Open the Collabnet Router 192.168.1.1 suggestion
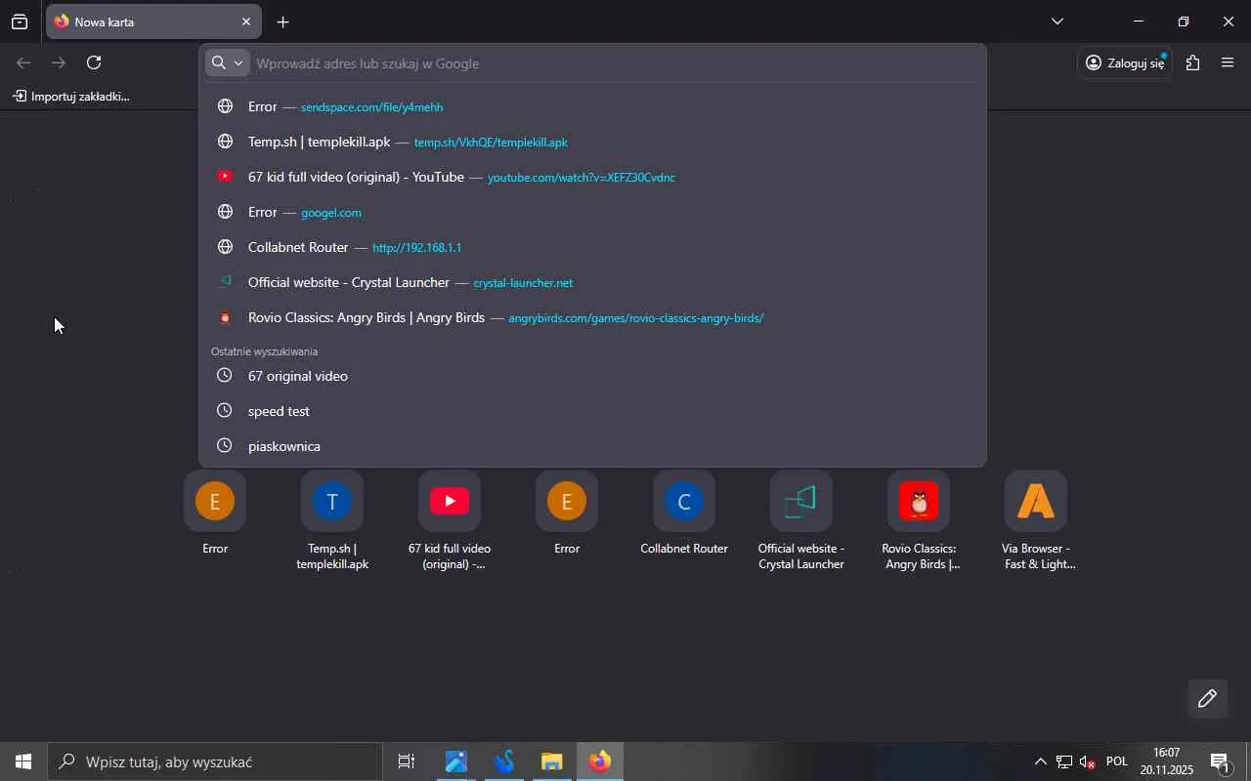Screen dimensions: 1251x781 coord(592,247)
